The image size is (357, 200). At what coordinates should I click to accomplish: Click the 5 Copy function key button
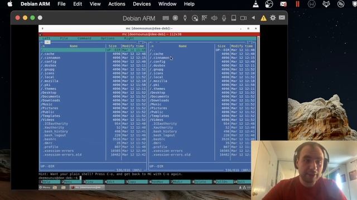[137, 182]
